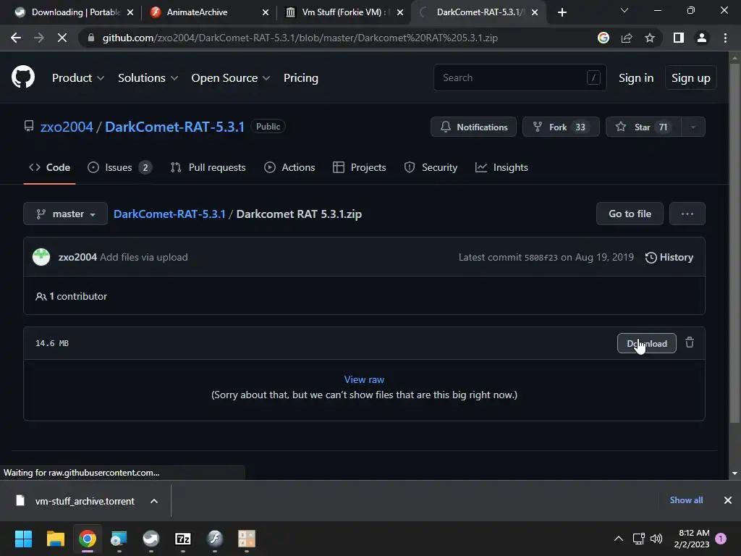Expand the Solutions navigation menu

148,78
